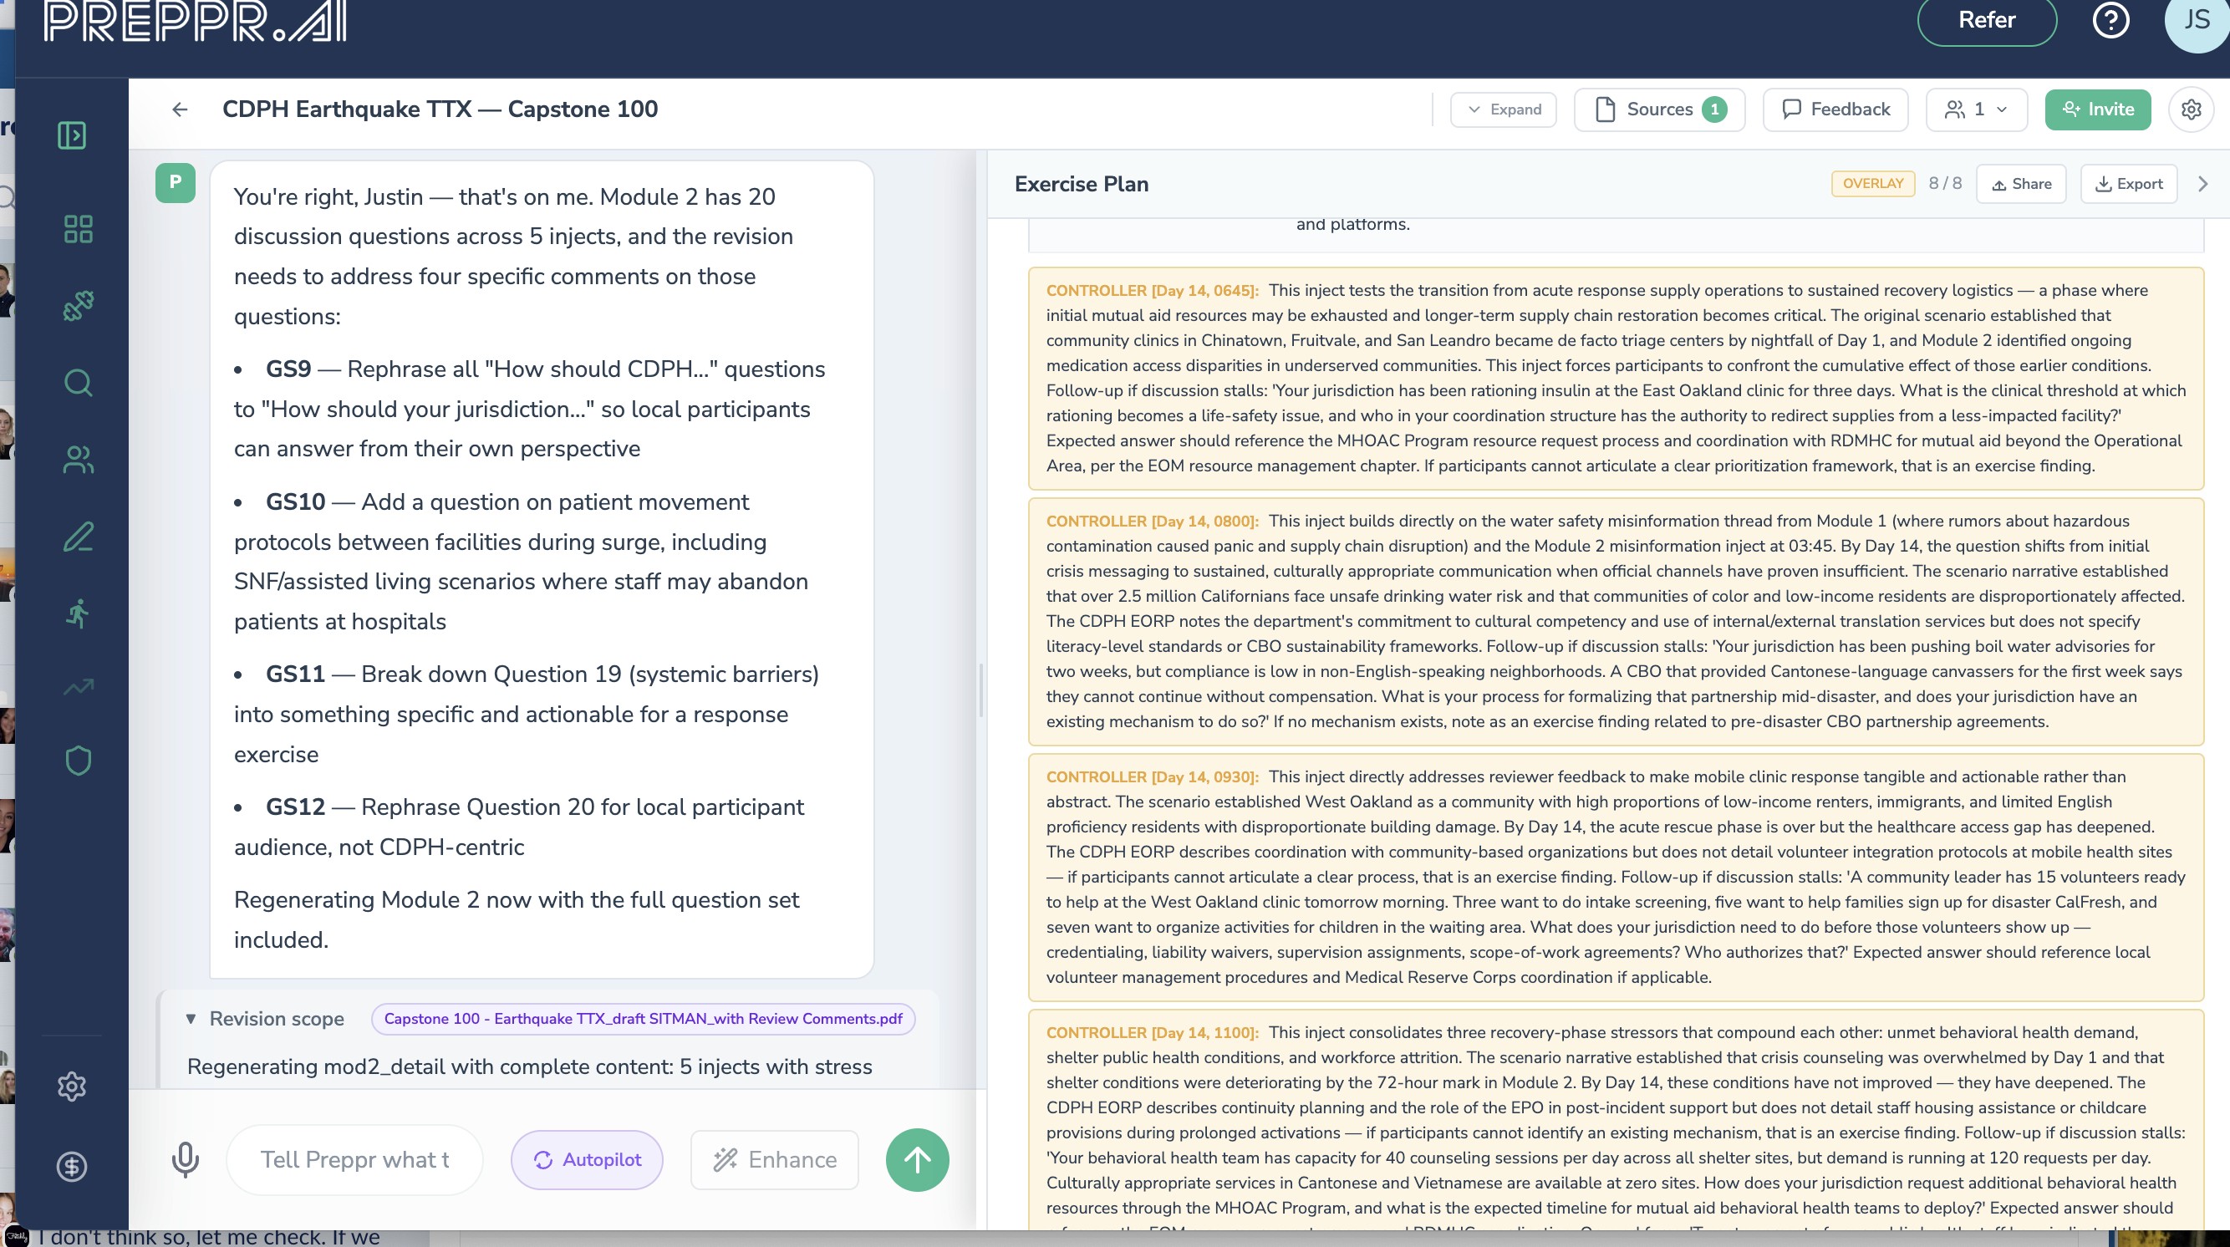This screenshot has width=2230, height=1247.
Task: Open the Capstone 100 SITMAN pdf source chip
Action: click(x=644, y=1019)
